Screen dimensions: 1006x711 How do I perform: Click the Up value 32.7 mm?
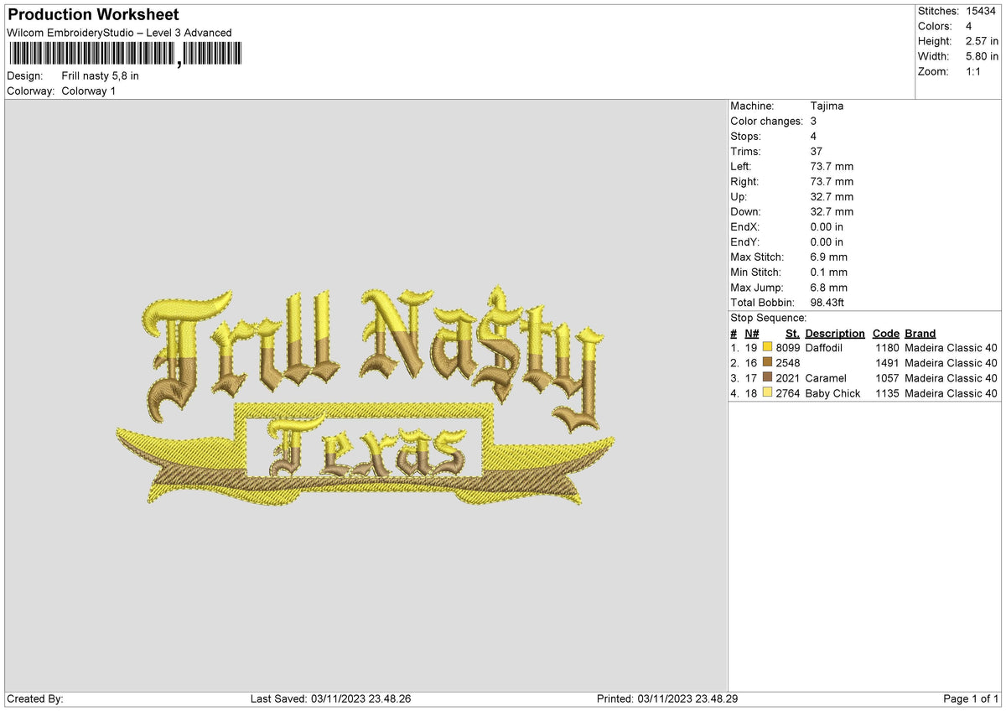pyautogui.click(x=832, y=197)
